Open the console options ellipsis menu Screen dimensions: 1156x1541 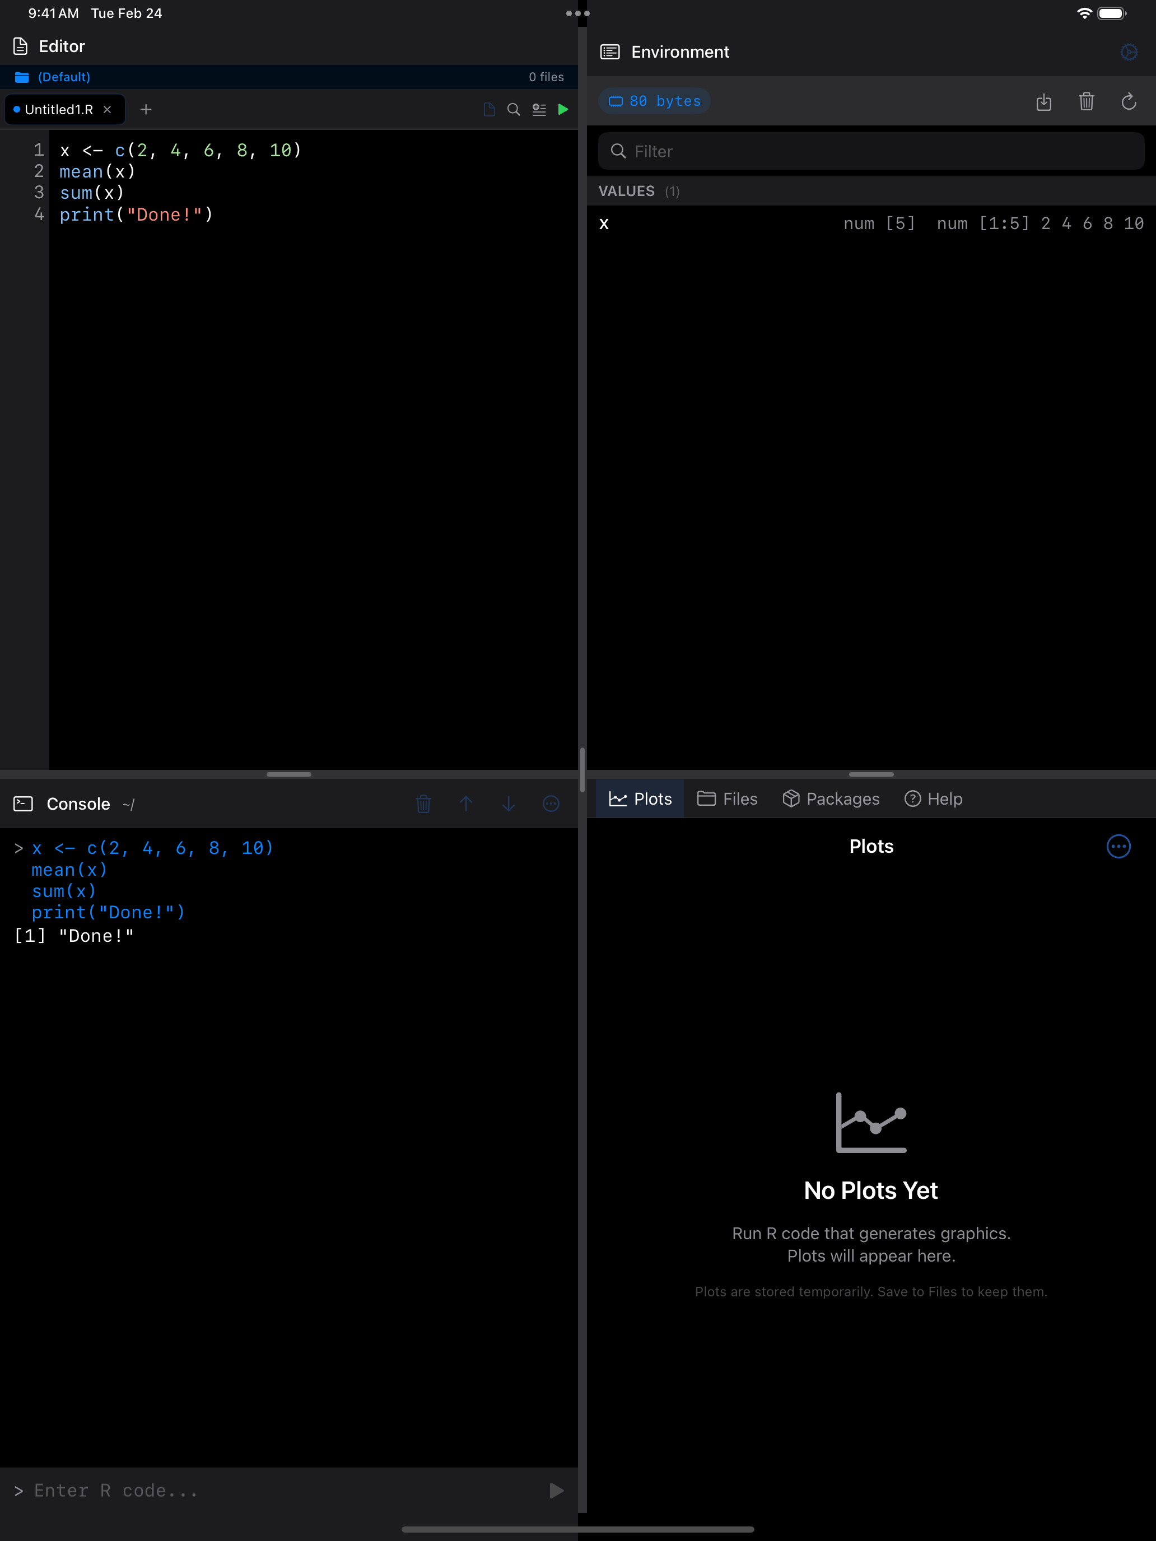(x=551, y=803)
